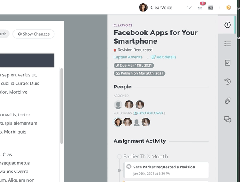Click the arrow icon in revision activity entry
The height and width of the screenshot is (182, 240).
pyautogui.click(x=129, y=166)
